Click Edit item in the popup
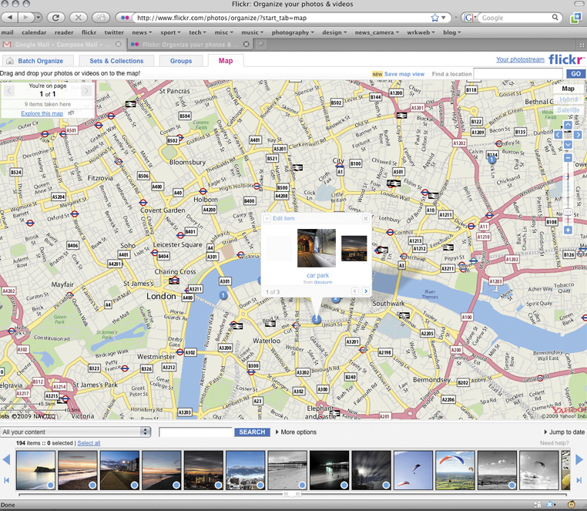587x511 pixels. 283,218
